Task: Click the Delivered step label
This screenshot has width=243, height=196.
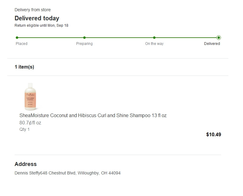Action: (x=212, y=44)
